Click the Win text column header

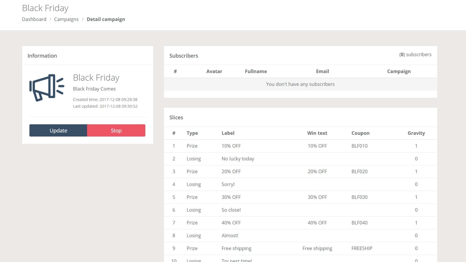(317, 133)
